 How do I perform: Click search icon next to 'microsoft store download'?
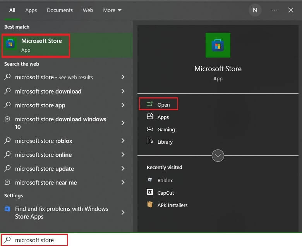[7, 91]
